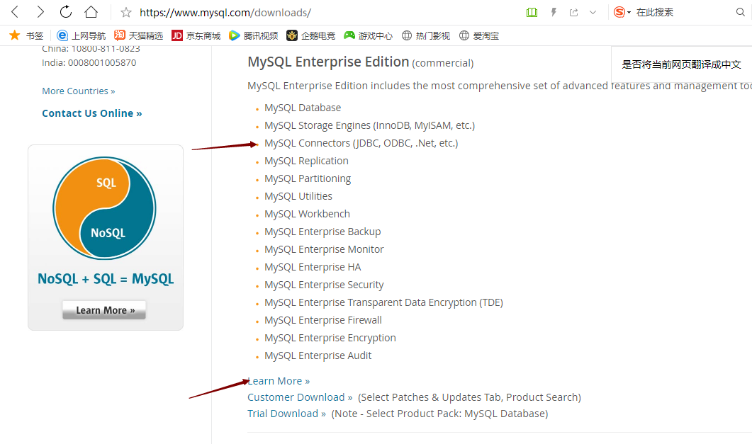Open the 书签 bookmarks star

pyautogui.click(x=26, y=35)
